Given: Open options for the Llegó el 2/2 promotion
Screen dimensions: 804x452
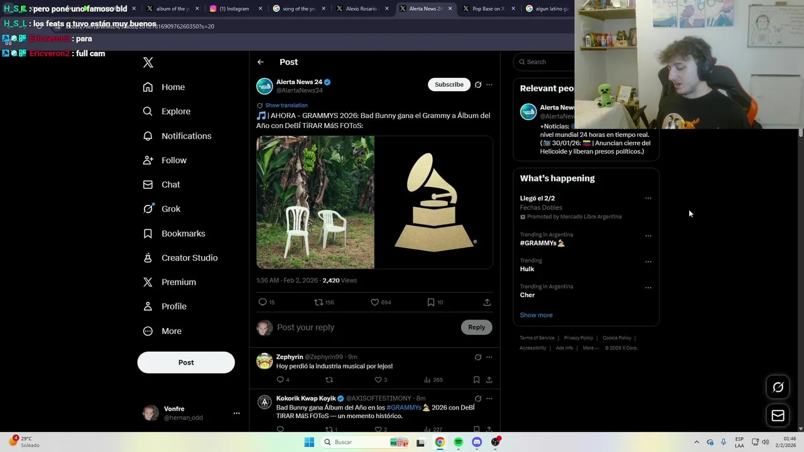Looking at the screenshot, I should pos(648,198).
